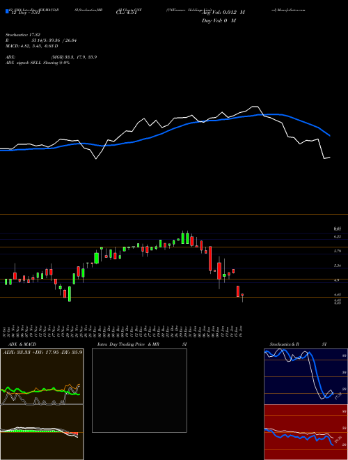Click the 'Day Vol: 0 M' text

click(219, 20)
